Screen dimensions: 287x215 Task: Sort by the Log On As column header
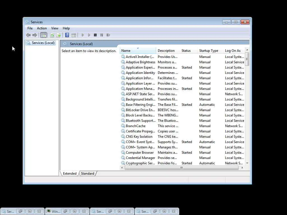234,51
